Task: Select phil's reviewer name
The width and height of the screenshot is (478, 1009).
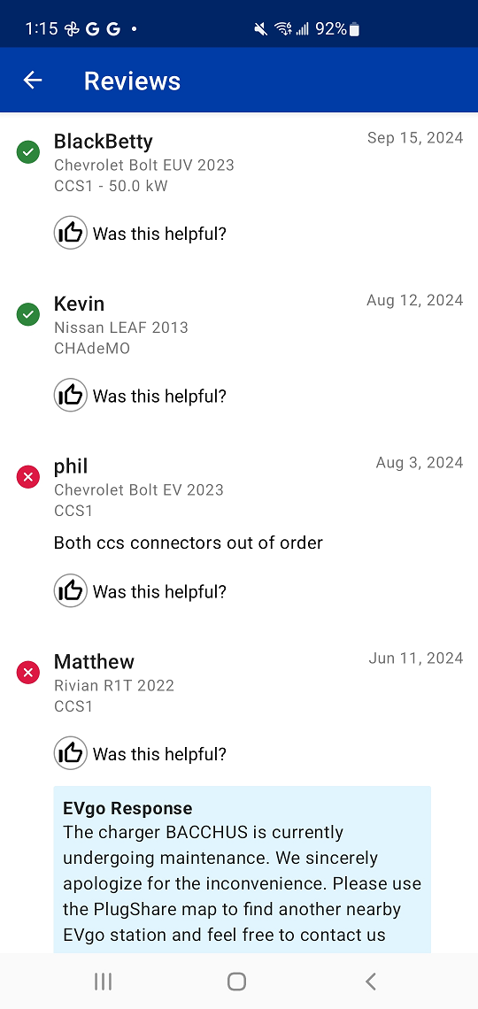Action: pos(71,466)
